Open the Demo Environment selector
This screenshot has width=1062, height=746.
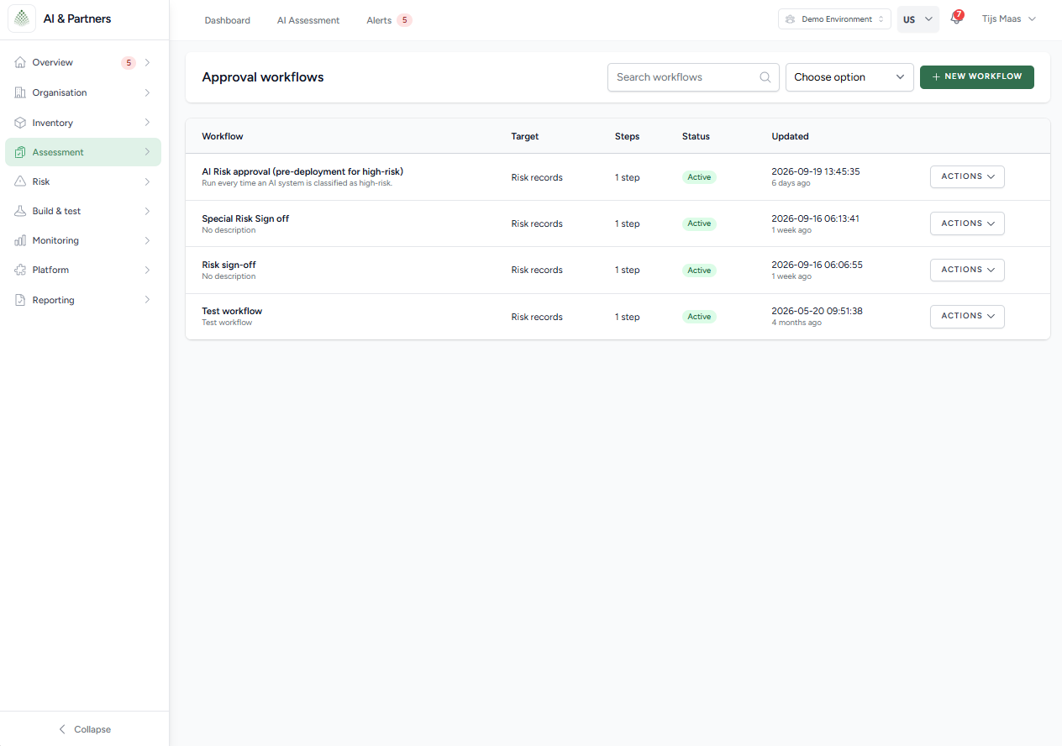pyautogui.click(x=834, y=19)
